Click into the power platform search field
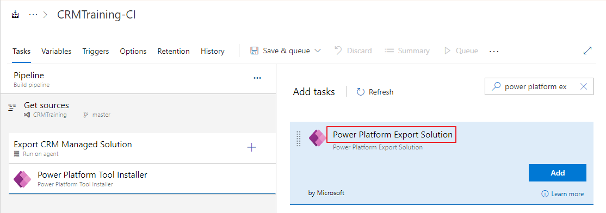This screenshot has width=606, height=213. pos(536,86)
